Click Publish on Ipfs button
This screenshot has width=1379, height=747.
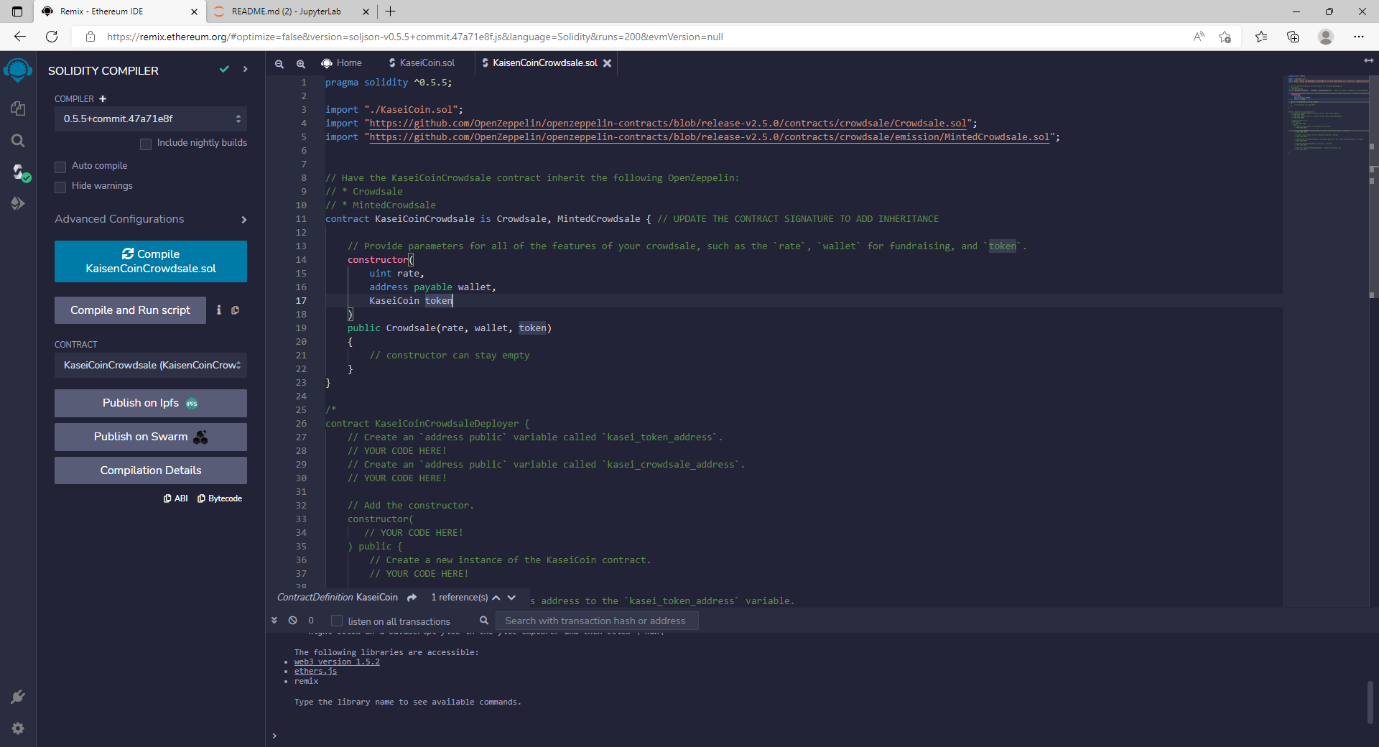(x=151, y=403)
